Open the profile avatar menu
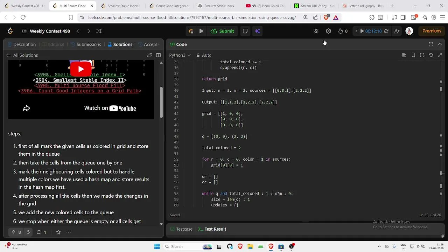The height and width of the screenshot is (252, 448). point(409,31)
